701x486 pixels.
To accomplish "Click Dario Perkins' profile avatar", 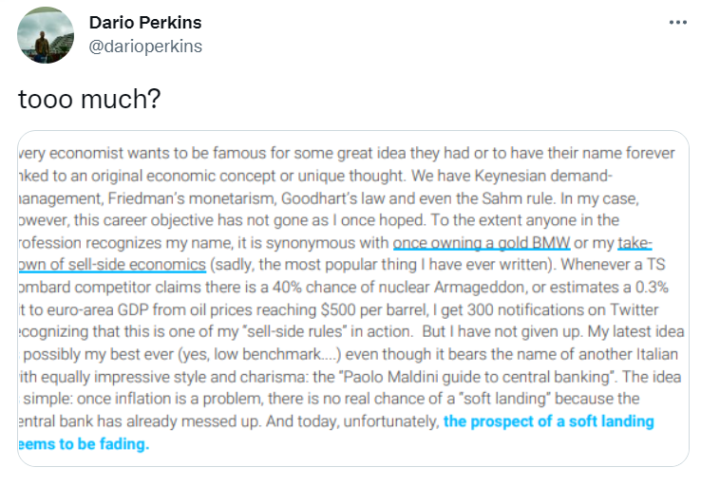I will [x=46, y=35].
